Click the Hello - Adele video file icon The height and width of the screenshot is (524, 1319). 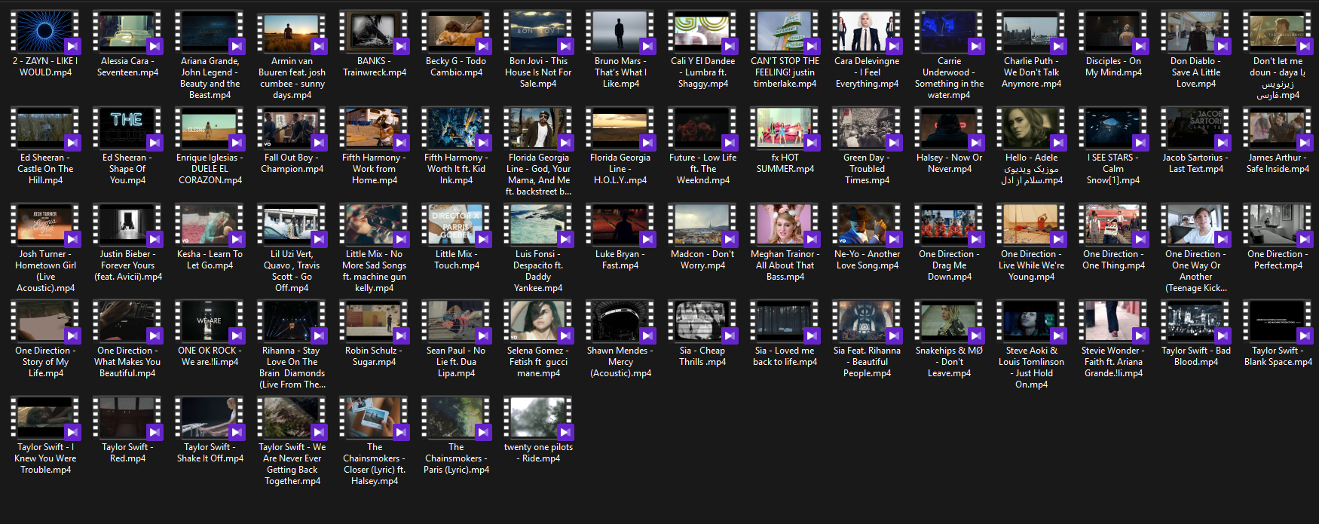[1031, 128]
